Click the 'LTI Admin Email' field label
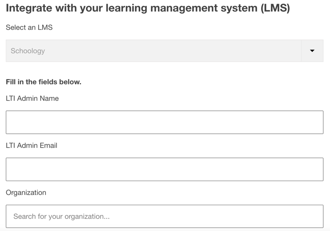330x231 pixels. [31, 146]
